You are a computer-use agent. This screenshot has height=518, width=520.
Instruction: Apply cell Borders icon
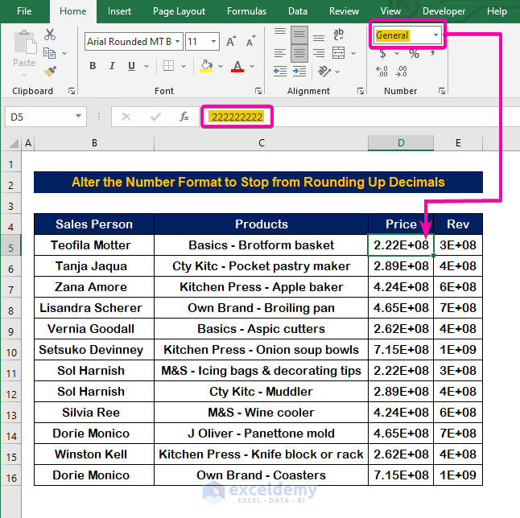tap(168, 66)
